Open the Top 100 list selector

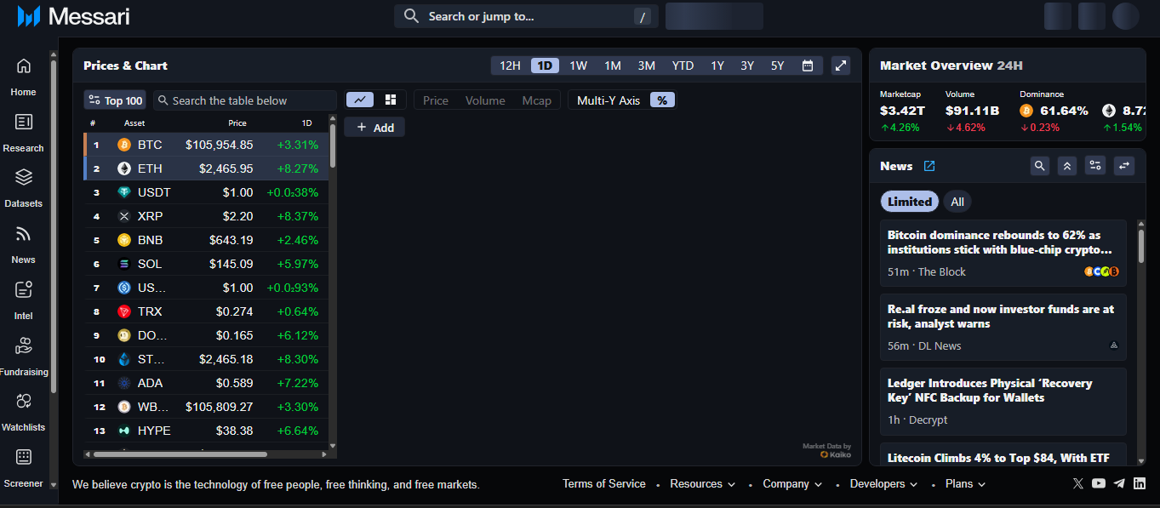[x=115, y=100]
